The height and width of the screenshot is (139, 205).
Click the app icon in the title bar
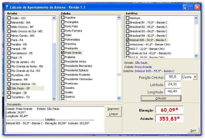click(x=7, y=7)
